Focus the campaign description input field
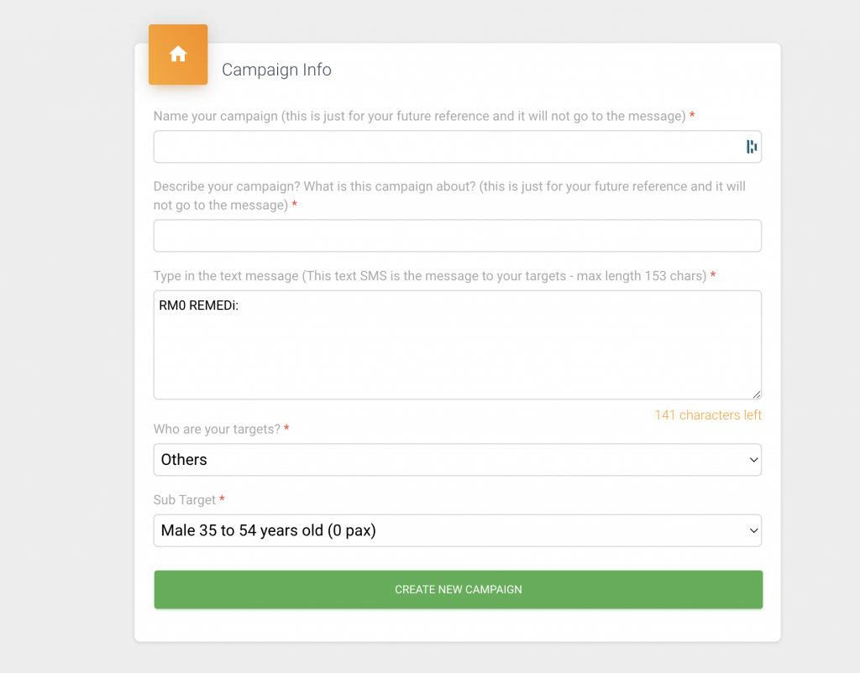Screen dimensions: 860x673 tap(458, 236)
